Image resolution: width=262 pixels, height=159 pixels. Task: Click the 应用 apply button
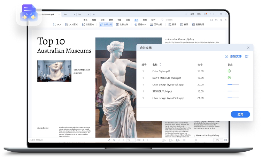(240, 114)
